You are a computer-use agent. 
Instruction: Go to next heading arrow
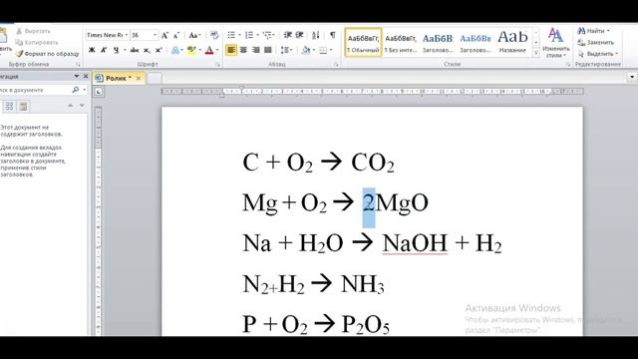(82, 106)
